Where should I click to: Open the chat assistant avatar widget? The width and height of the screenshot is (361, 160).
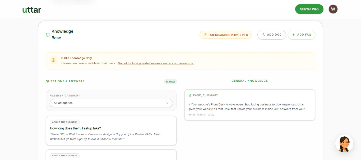(x=344, y=144)
